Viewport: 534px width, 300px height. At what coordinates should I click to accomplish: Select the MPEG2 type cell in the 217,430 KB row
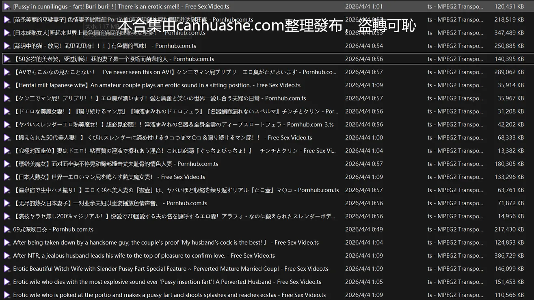coord(455,229)
